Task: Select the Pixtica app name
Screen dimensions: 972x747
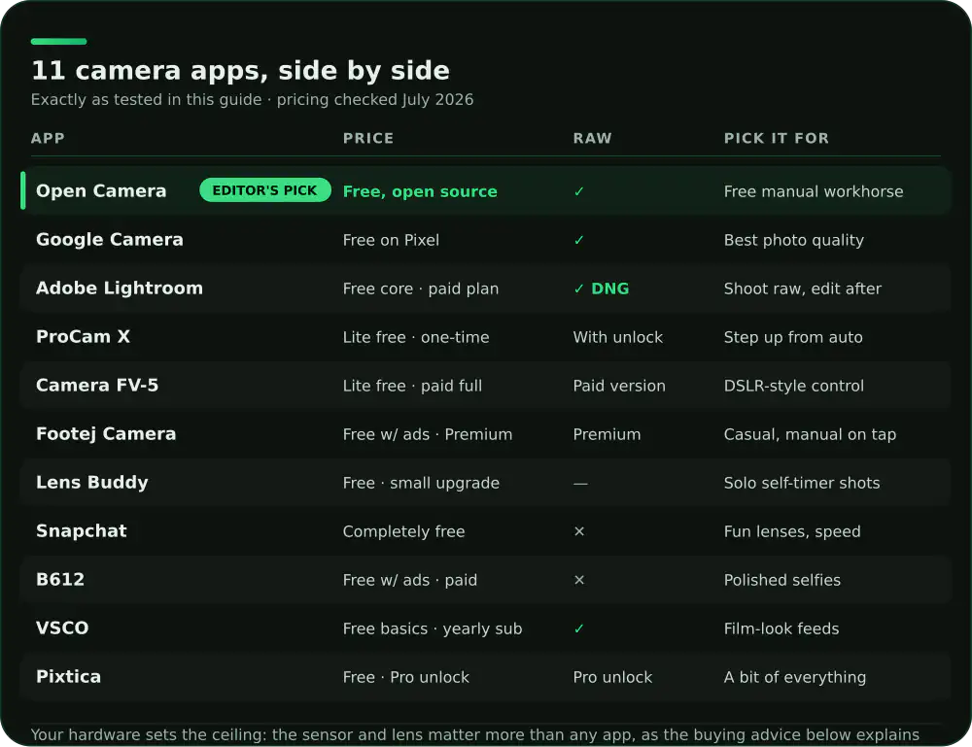Action: click(x=68, y=676)
